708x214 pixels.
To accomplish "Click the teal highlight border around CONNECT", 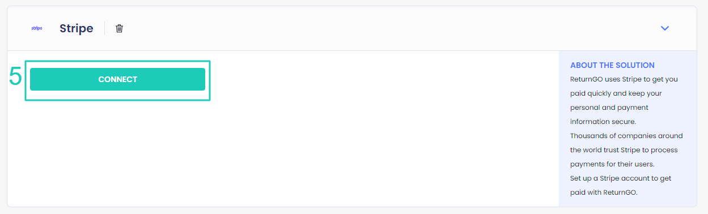I will pos(117,61).
